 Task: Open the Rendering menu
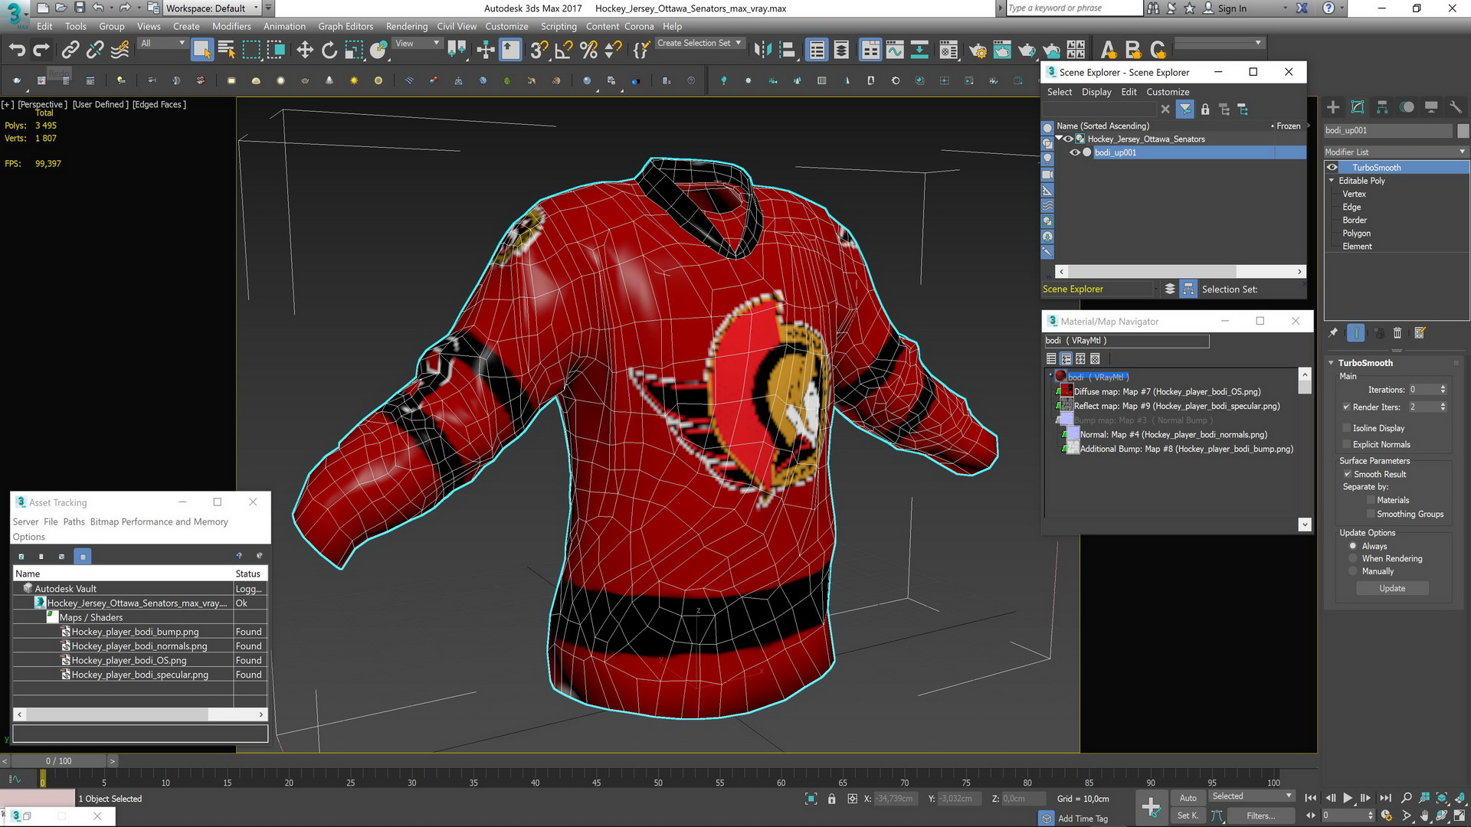tap(407, 26)
